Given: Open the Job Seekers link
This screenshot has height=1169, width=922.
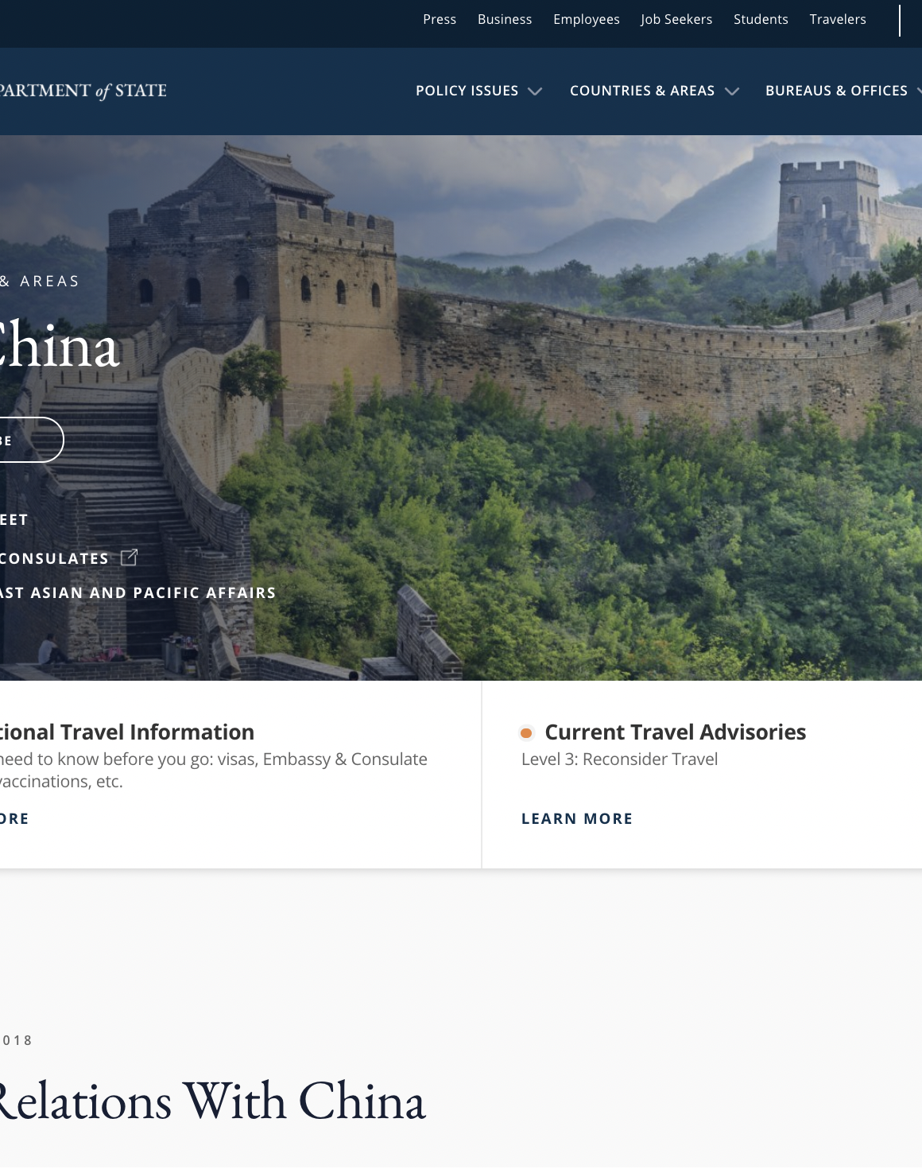Looking at the screenshot, I should click(676, 19).
